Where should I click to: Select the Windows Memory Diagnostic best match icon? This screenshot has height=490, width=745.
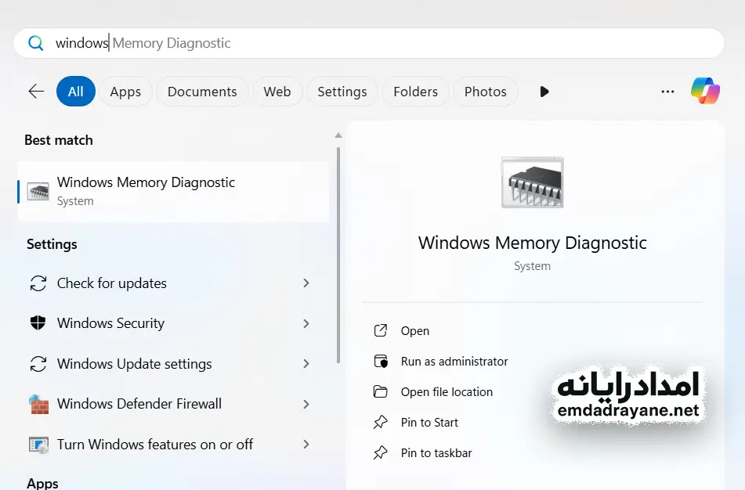(x=38, y=191)
